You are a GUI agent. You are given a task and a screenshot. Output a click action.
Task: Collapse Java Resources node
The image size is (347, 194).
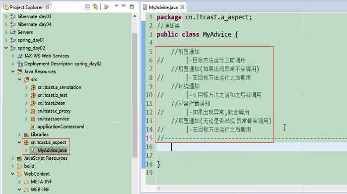(x=13, y=71)
